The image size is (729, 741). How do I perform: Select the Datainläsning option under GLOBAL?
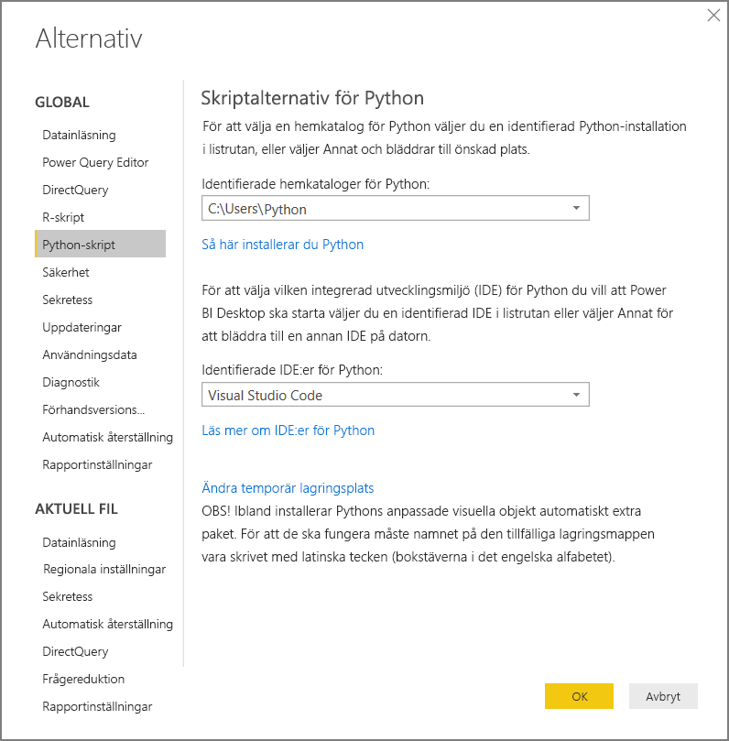(x=78, y=135)
